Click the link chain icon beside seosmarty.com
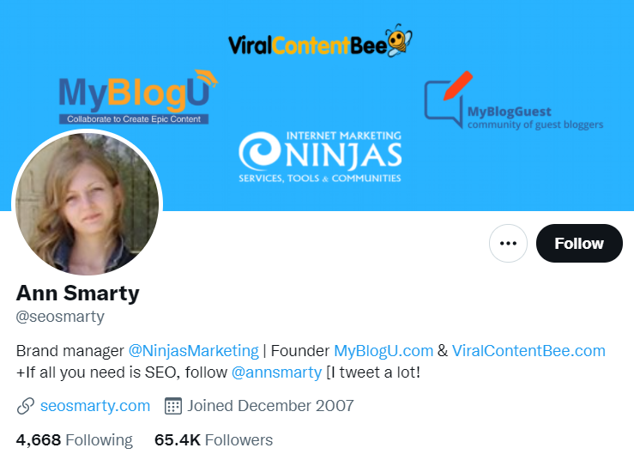Screen dimensions: 634x460 click(x=26, y=406)
